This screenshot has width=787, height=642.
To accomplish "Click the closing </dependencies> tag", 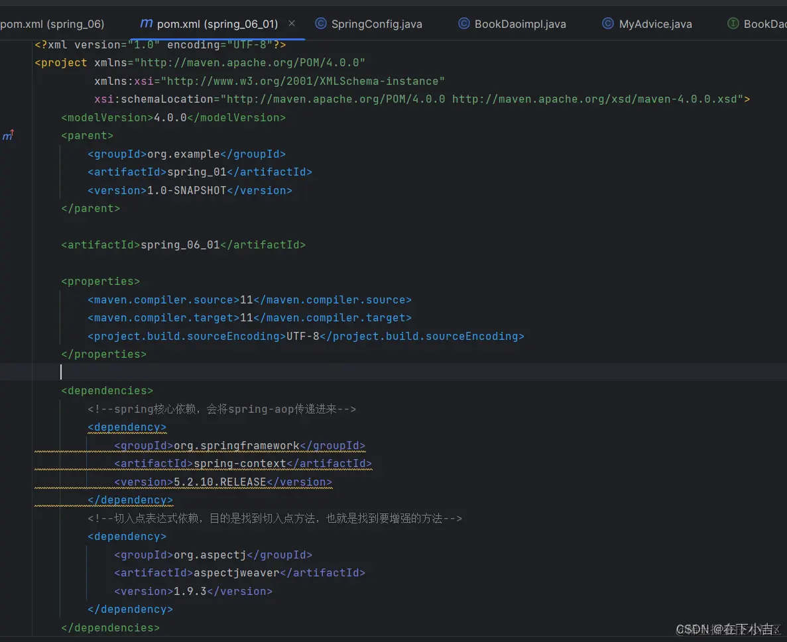I will point(111,627).
